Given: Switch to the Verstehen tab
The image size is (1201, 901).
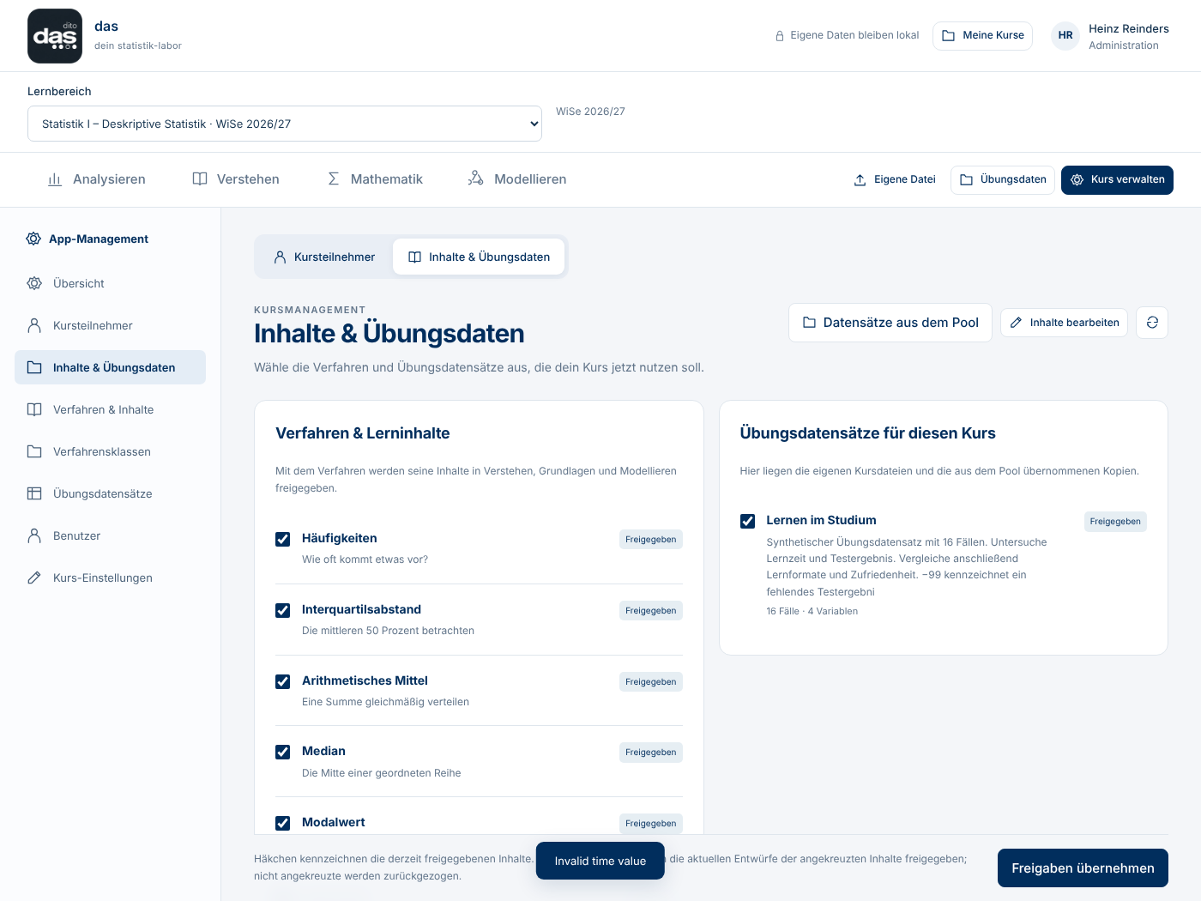Looking at the screenshot, I should point(236,179).
